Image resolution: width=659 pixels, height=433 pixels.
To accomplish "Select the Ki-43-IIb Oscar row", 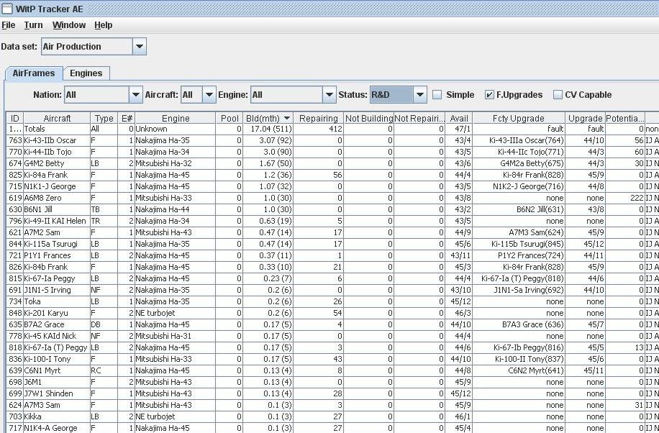I will [332, 140].
